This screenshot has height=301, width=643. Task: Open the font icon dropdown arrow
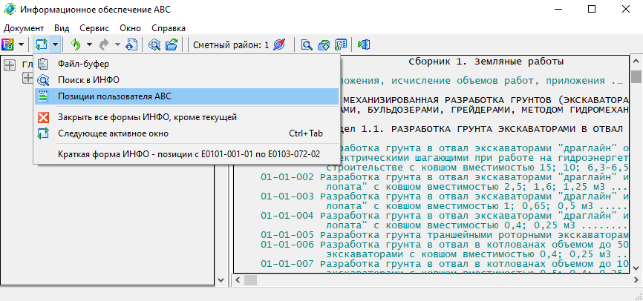point(22,44)
